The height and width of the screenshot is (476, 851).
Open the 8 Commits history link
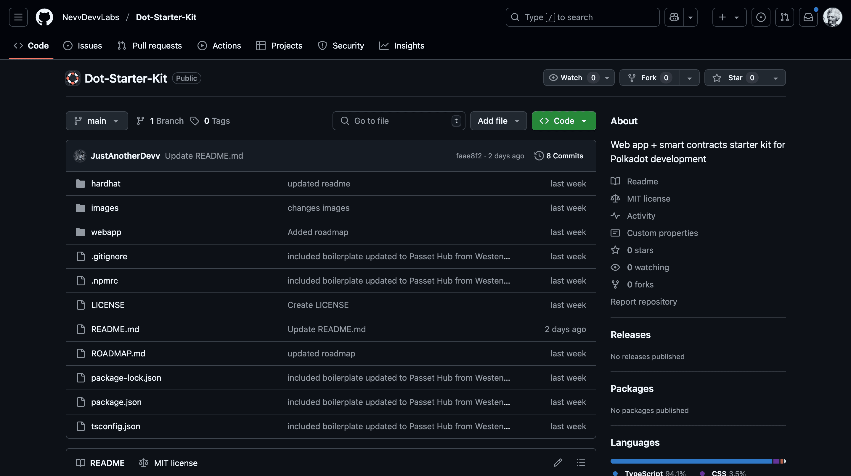point(559,156)
